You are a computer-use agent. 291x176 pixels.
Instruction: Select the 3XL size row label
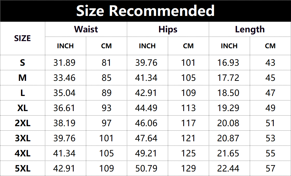[x=22, y=138]
